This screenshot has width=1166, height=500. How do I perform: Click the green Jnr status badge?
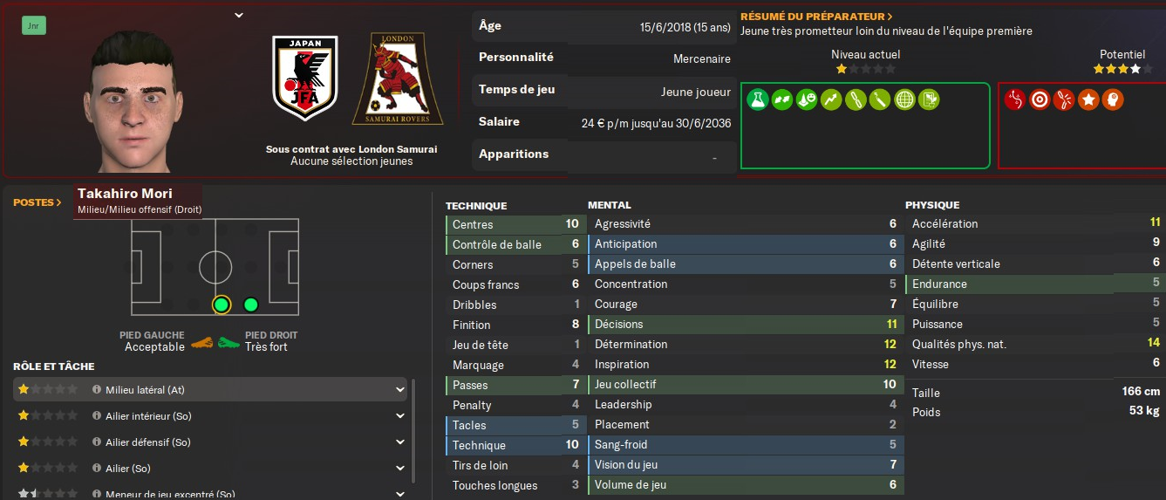pyautogui.click(x=34, y=26)
